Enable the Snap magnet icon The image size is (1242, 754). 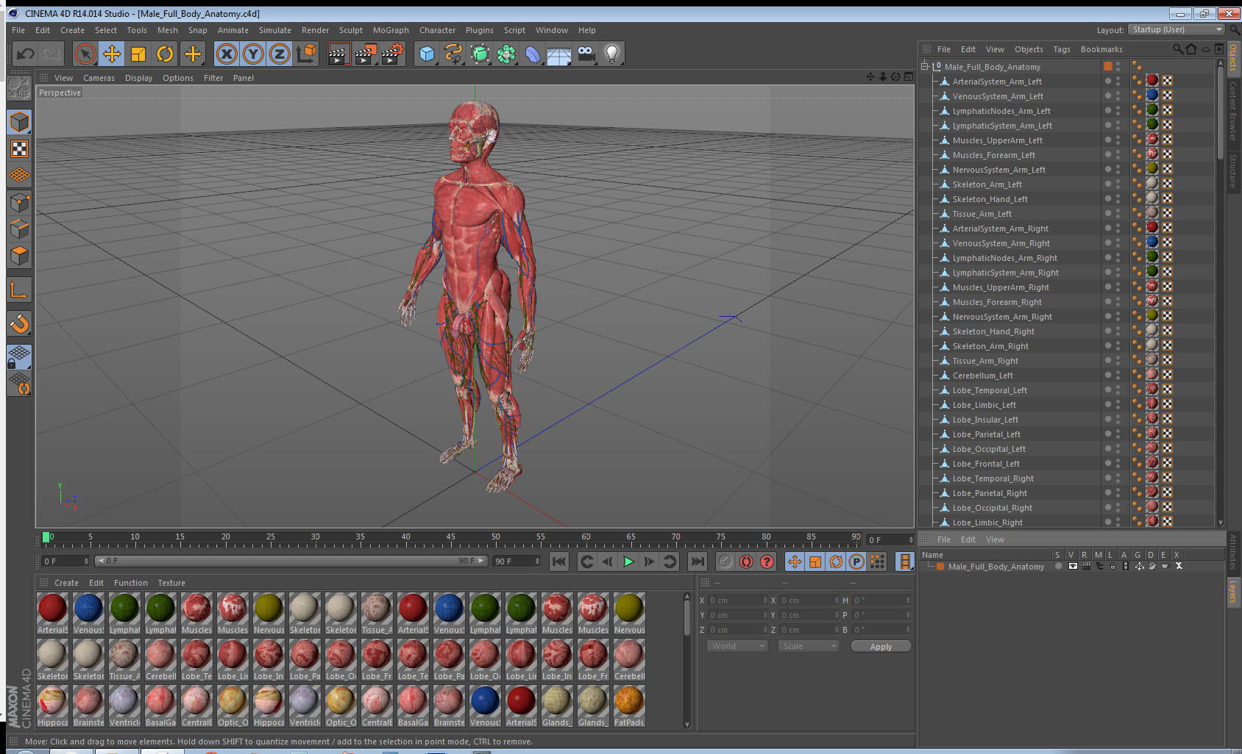tap(19, 323)
